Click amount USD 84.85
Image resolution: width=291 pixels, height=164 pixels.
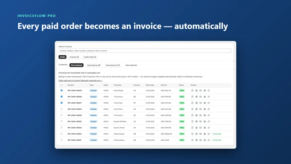165,140
